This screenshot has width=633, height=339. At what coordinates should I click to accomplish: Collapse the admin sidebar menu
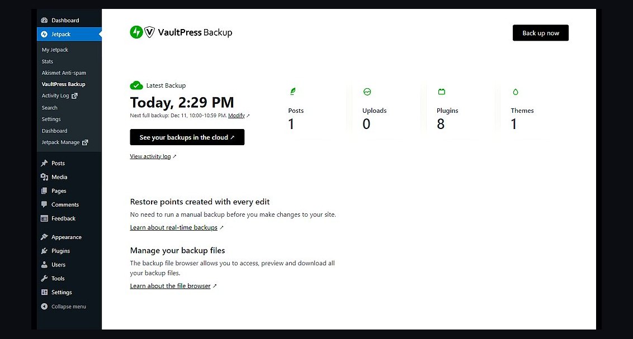[69, 307]
